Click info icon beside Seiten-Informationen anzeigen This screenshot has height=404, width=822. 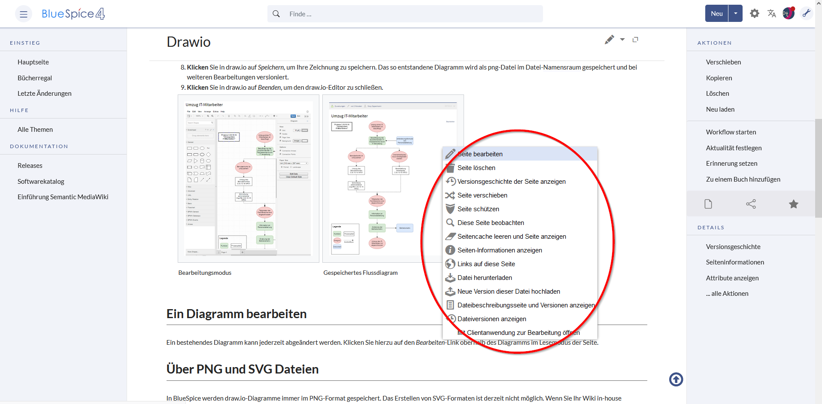pyautogui.click(x=450, y=250)
